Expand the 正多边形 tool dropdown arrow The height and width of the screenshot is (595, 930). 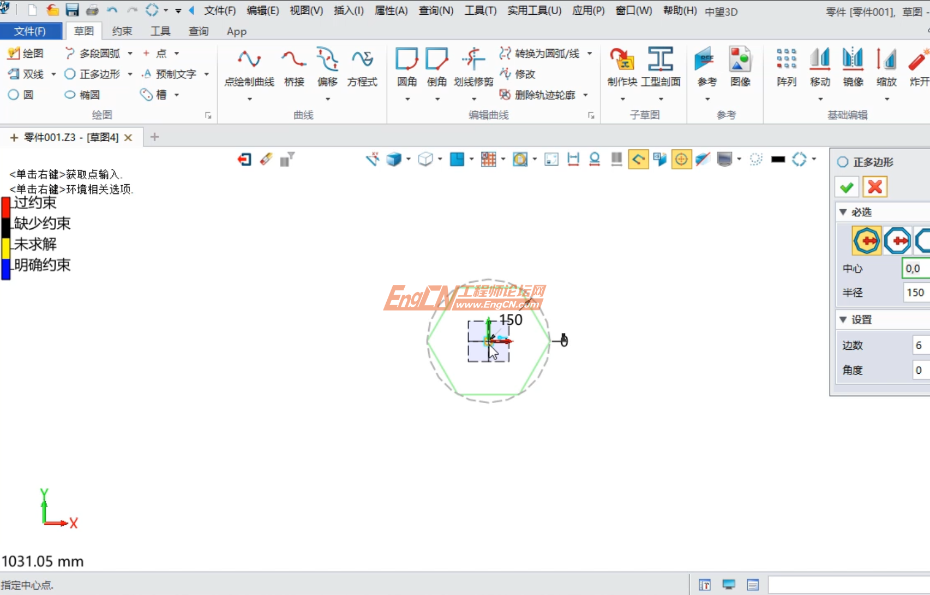click(x=130, y=74)
